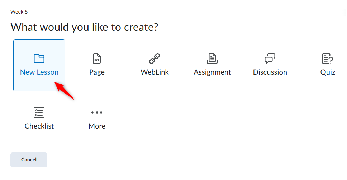Click the Discussion speech bubbles icon
The width and height of the screenshot is (347, 180).
pyautogui.click(x=270, y=59)
